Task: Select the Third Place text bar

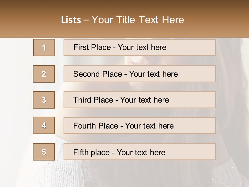Action: coord(140,100)
